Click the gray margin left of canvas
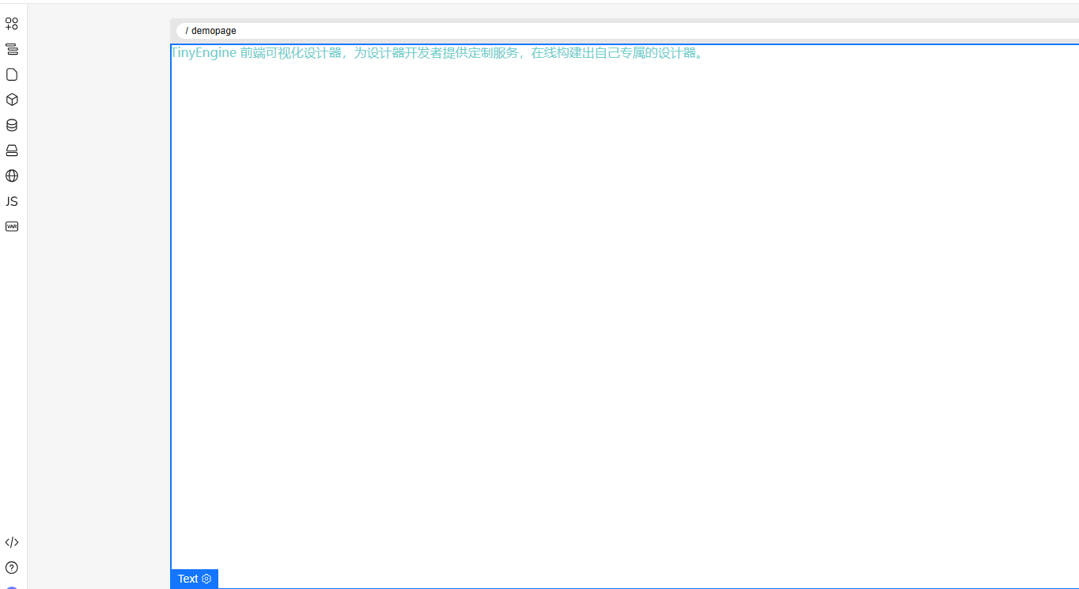1079x589 pixels. click(99, 317)
